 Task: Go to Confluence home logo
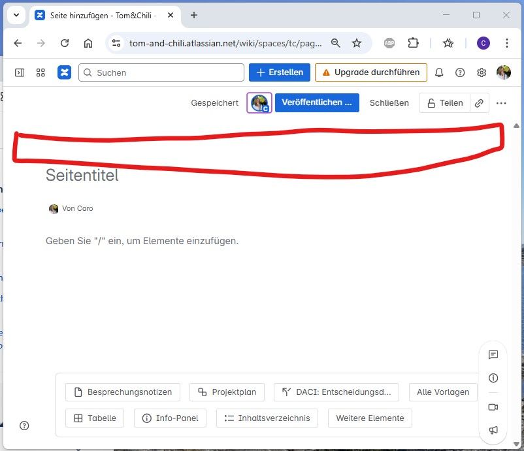[x=64, y=72]
